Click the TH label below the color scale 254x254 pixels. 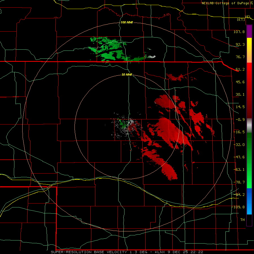[242, 220]
